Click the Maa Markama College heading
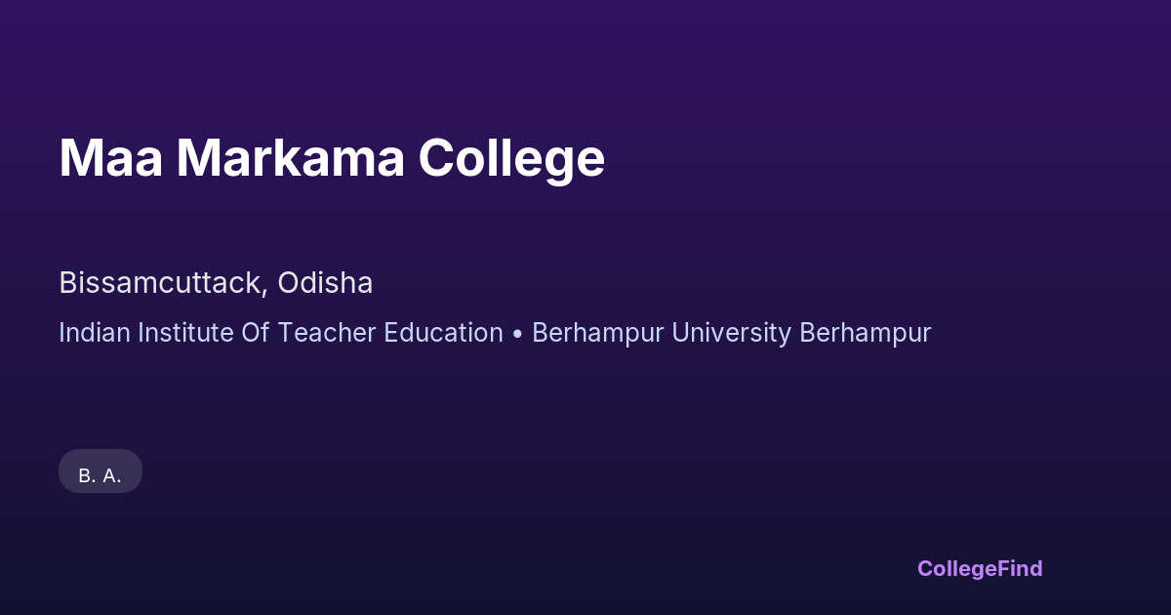 click(332, 158)
